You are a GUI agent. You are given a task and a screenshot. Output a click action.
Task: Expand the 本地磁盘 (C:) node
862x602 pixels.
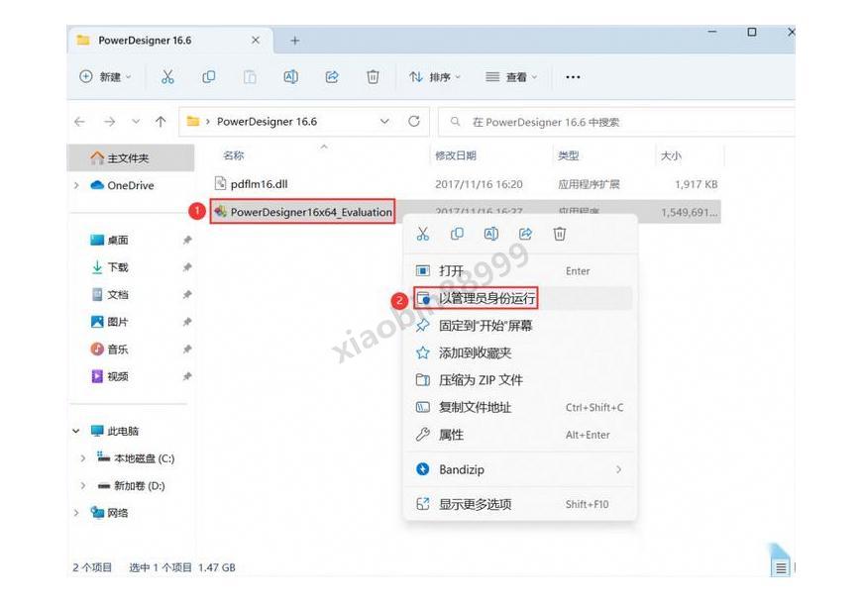click(83, 458)
